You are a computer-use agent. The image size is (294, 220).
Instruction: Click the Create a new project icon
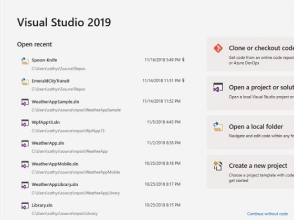pos(218,166)
